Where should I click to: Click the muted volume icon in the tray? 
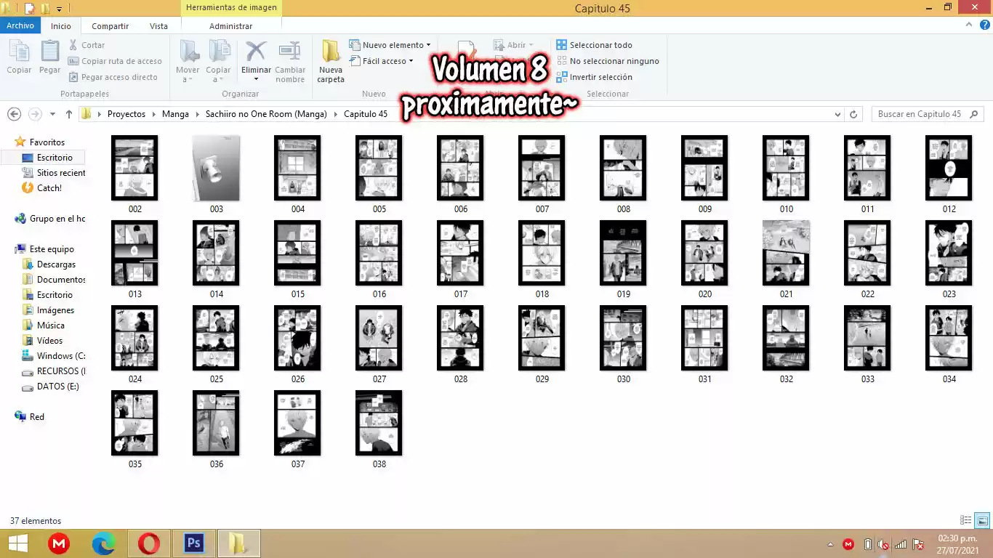click(x=883, y=544)
